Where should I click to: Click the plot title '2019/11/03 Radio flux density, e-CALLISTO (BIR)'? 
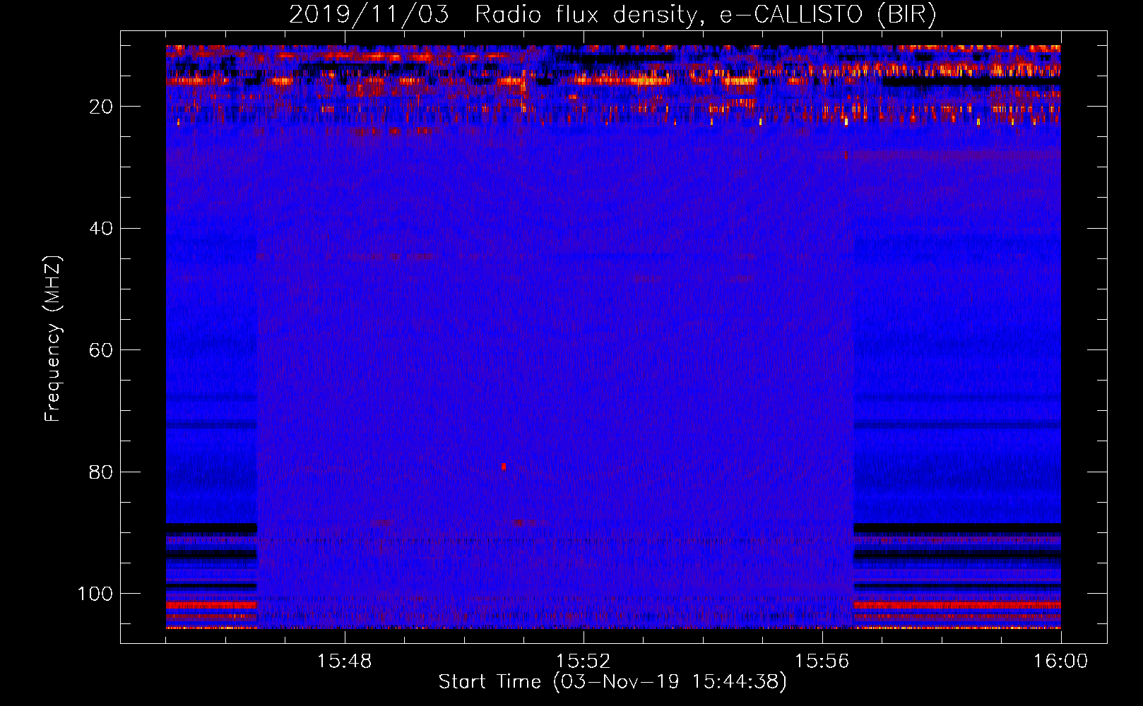[x=612, y=14]
